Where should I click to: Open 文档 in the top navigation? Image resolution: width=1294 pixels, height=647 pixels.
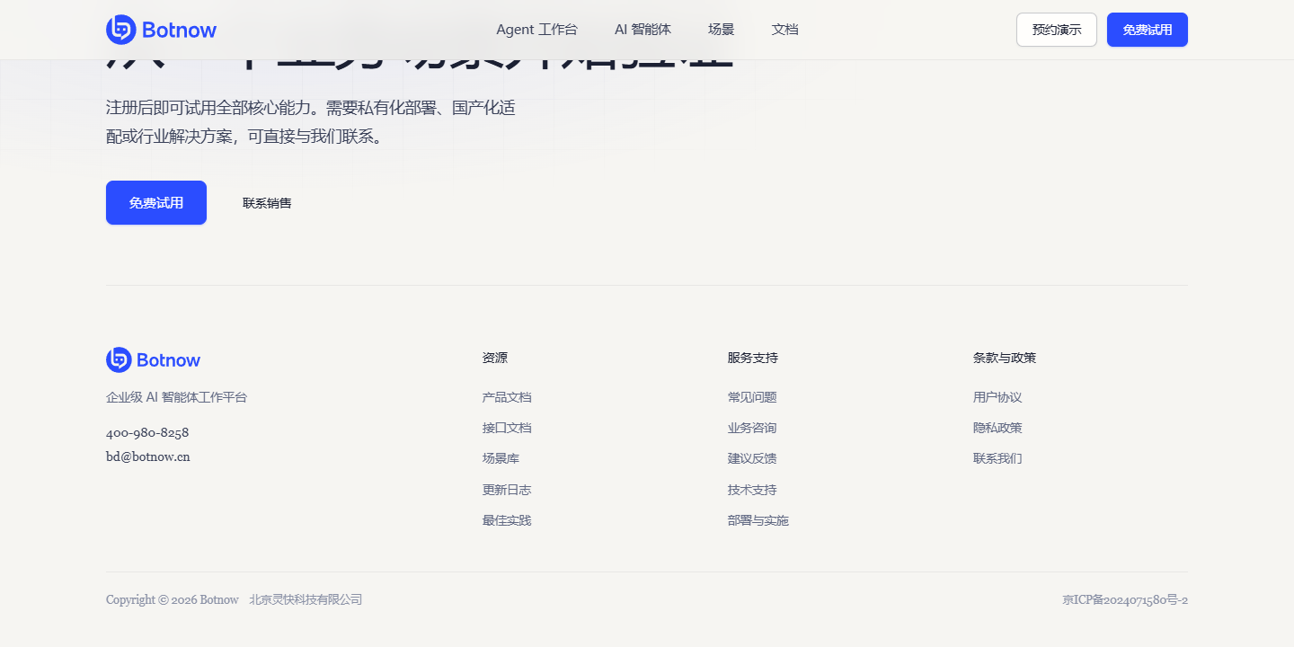[x=784, y=30]
